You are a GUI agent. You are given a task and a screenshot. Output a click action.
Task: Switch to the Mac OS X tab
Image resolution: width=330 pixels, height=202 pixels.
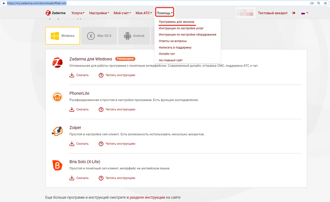click(99, 36)
